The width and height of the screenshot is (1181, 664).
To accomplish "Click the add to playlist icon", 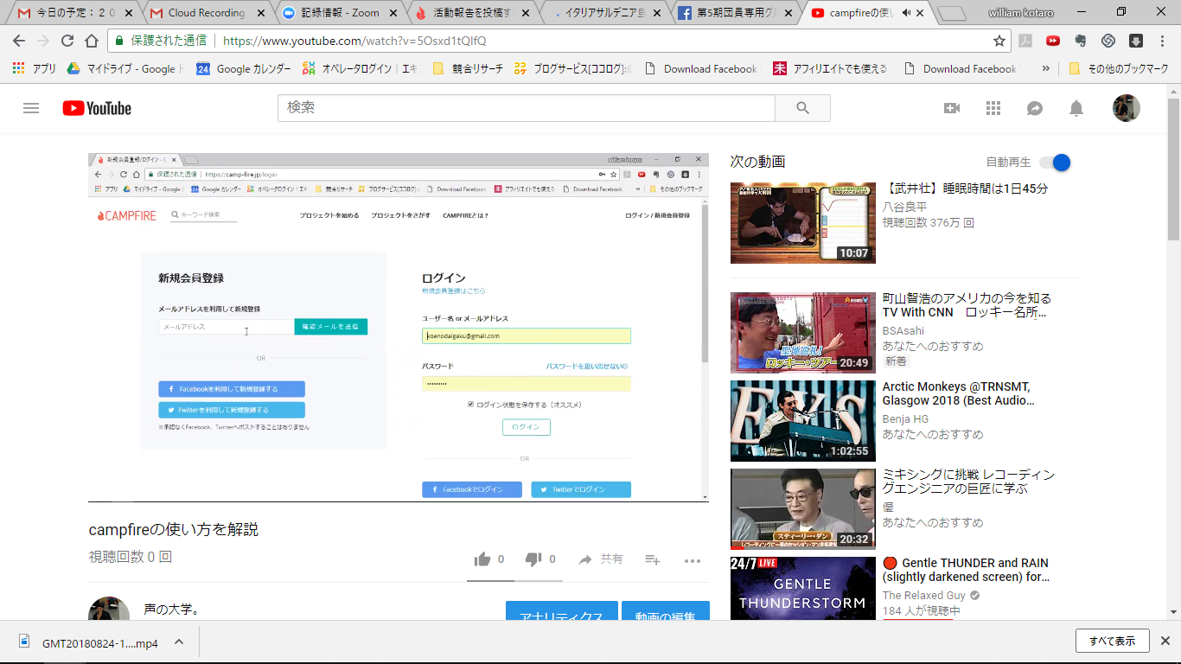I will pos(653,559).
